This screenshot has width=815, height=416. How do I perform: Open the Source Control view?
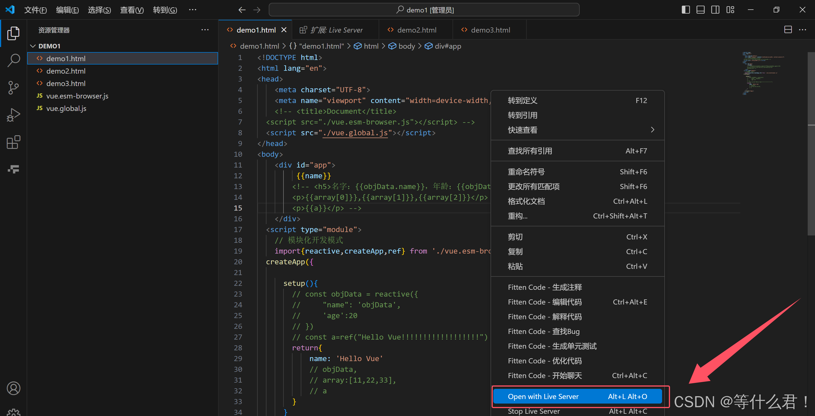[x=13, y=87]
